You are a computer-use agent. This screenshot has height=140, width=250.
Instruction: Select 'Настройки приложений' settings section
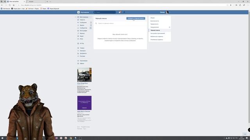[x=160, y=33]
